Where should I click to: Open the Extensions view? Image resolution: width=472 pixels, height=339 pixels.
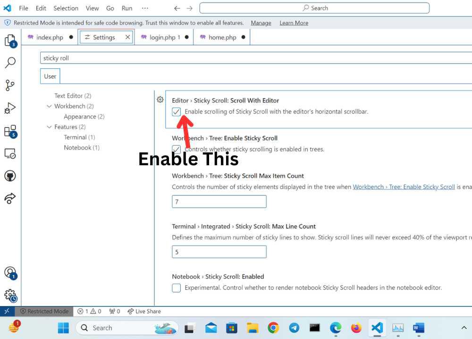[x=10, y=130]
